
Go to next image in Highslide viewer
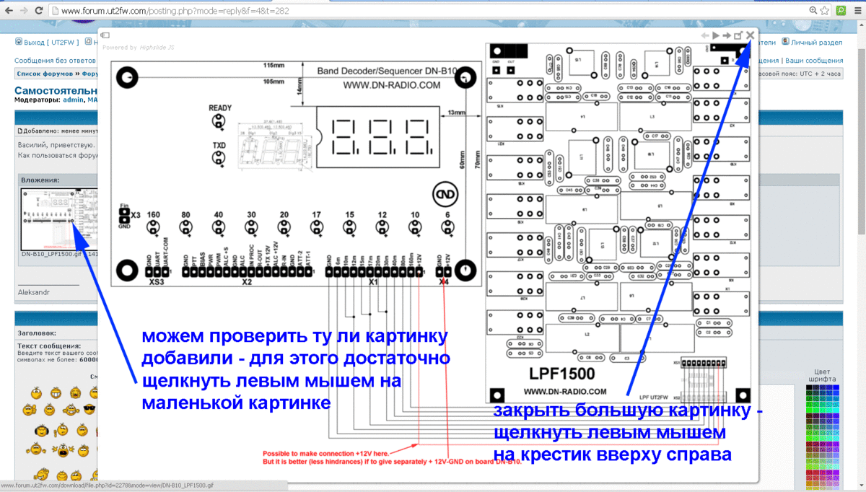(727, 35)
